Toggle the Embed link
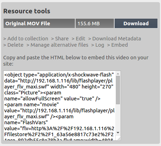Image resolution: width=161 pixels, height=146 pixels. [117, 45]
